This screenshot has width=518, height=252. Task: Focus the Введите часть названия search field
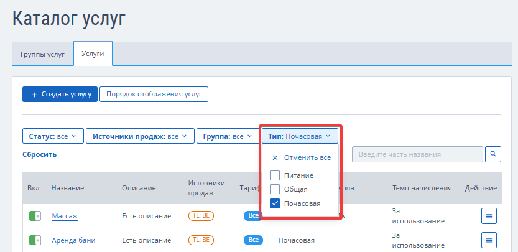418,154
